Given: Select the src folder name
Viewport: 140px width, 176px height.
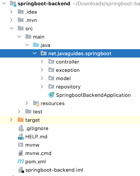Looking at the screenshot, I should [x=29, y=29].
